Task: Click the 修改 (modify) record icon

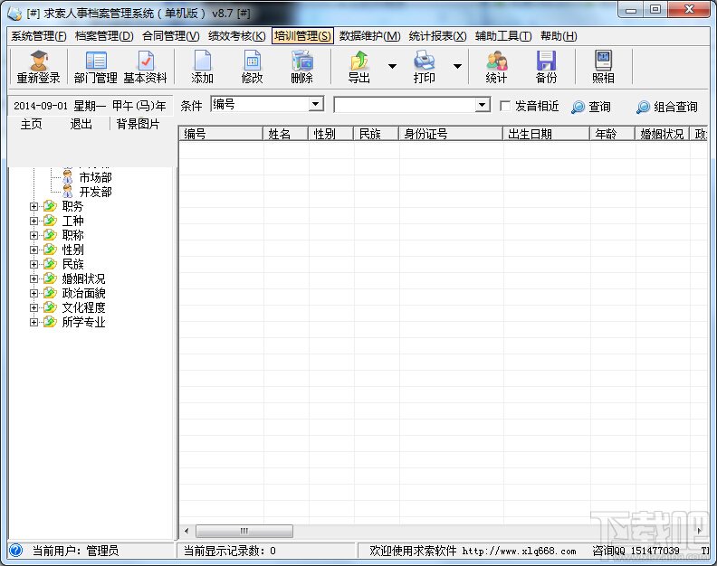Action: (252, 61)
